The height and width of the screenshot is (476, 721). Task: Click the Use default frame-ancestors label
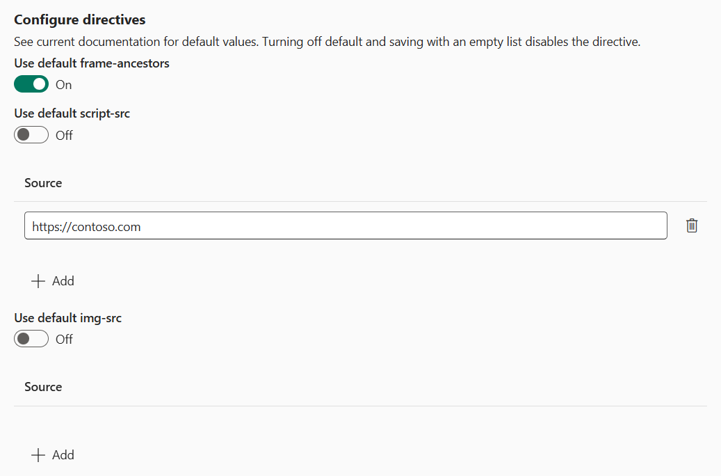point(91,63)
